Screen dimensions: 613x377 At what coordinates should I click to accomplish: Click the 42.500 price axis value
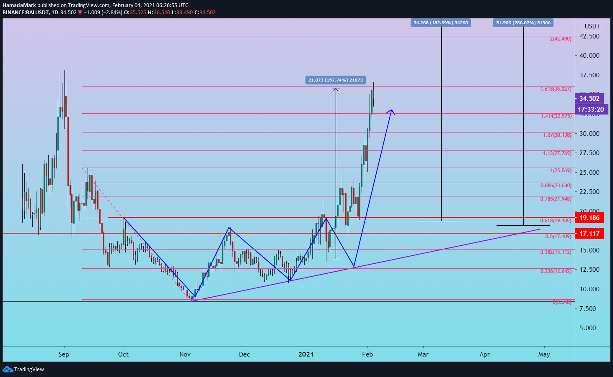589,36
